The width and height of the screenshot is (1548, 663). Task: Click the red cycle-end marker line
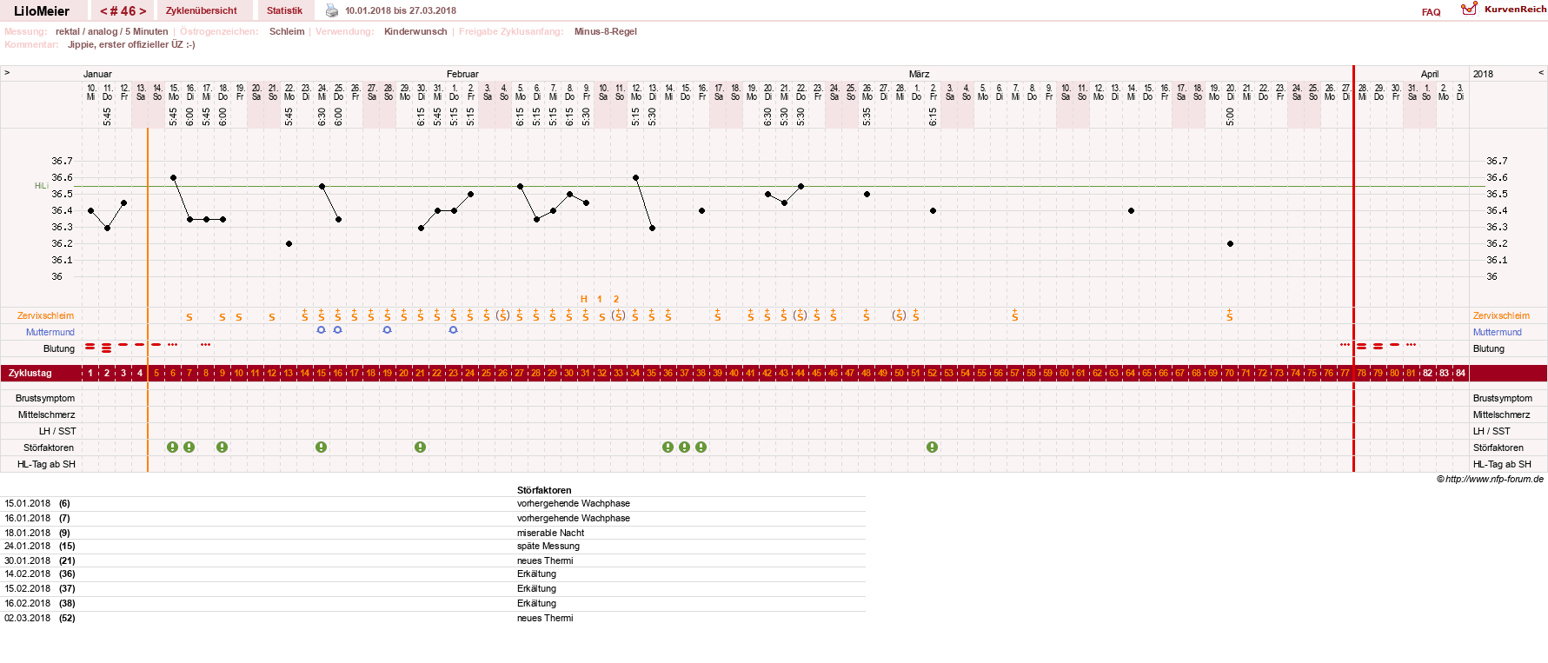point(1353,269)
